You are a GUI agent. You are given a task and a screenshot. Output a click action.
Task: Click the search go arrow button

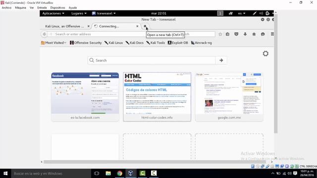(x=221, y=60)
